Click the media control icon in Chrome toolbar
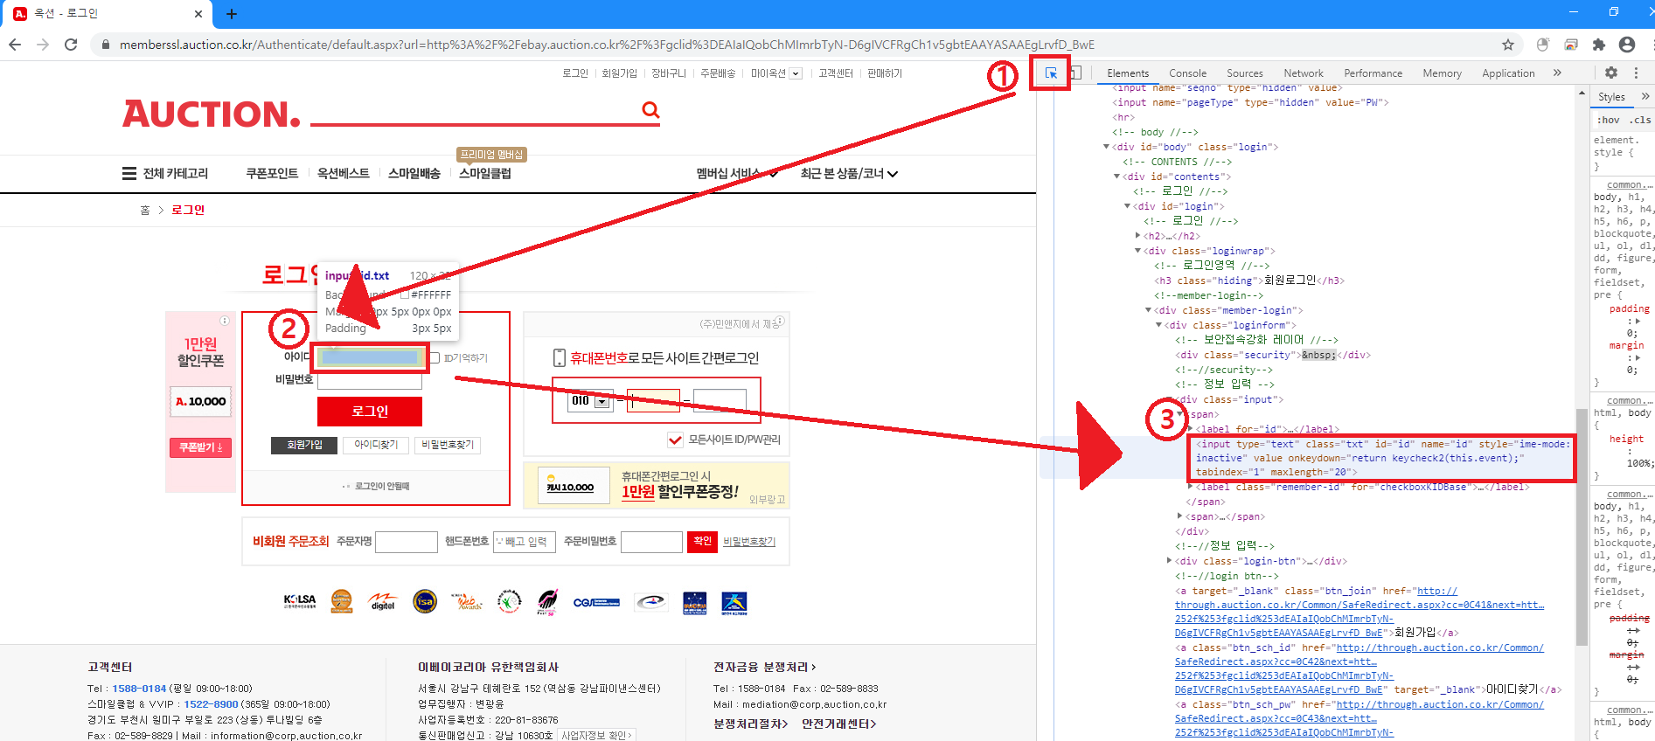Viewport: 1655px width, 741px height. [1571, 45]
